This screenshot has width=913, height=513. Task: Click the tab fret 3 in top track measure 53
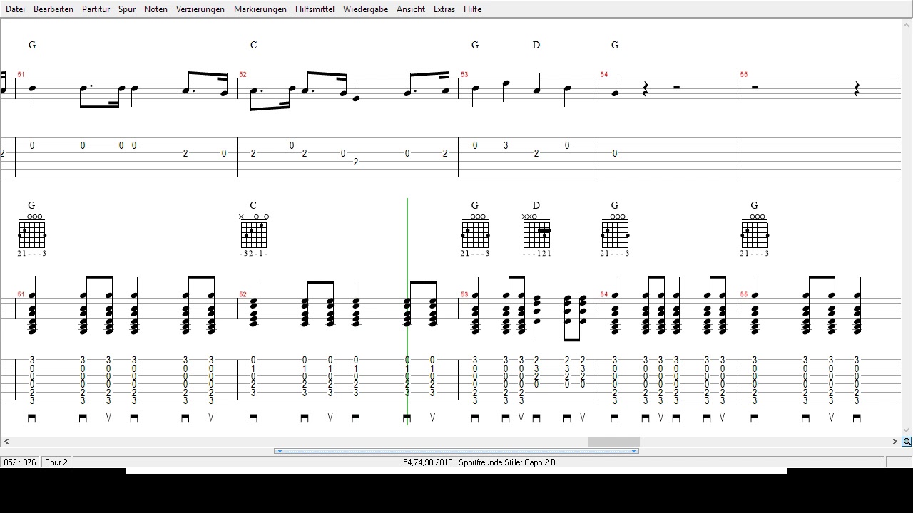tap(506, 145)
